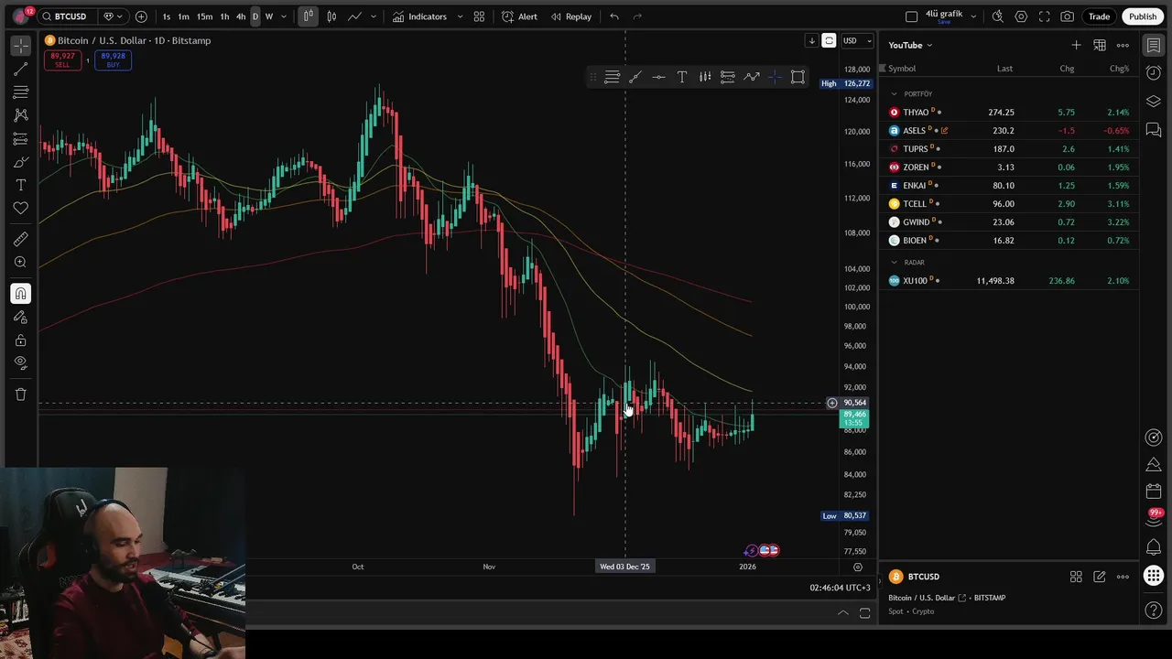Select the crosshair cursor tool
The image size is (1172, 659).
click(x=20, y=45)
